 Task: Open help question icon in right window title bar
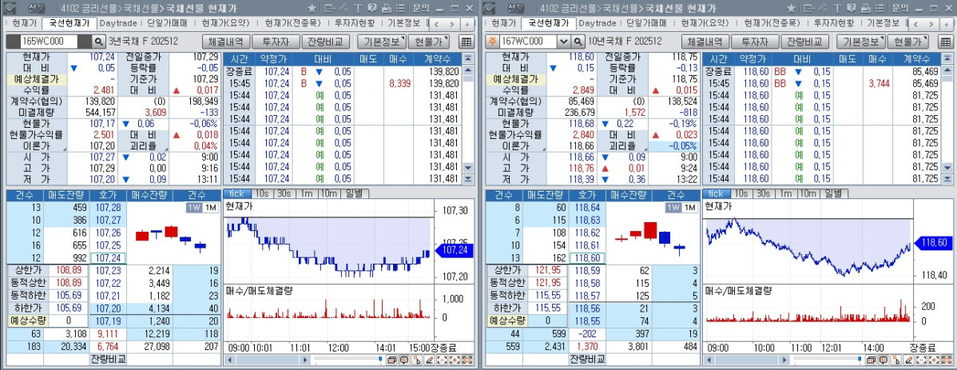(x=851, y=9)
